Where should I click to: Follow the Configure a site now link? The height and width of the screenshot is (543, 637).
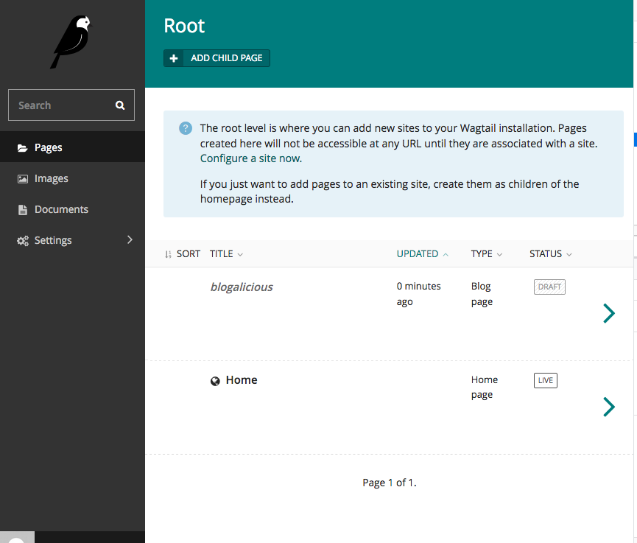coord(251,158)
